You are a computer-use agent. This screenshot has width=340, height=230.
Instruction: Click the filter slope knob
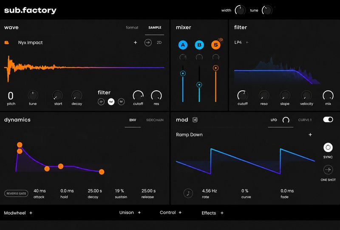(x=285, y=95)
